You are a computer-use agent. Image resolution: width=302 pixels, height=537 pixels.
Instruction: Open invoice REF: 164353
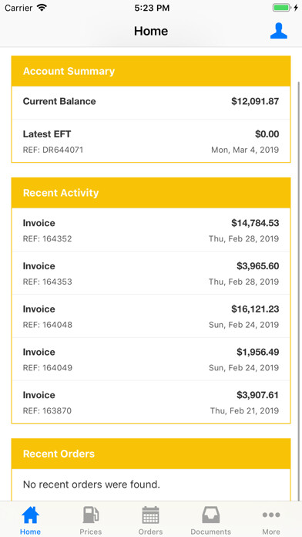(x=151, y=273)
